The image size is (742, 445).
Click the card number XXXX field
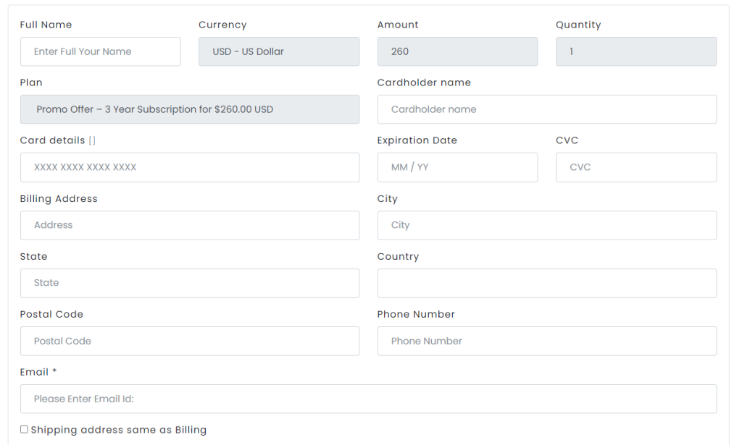[189, 167]
